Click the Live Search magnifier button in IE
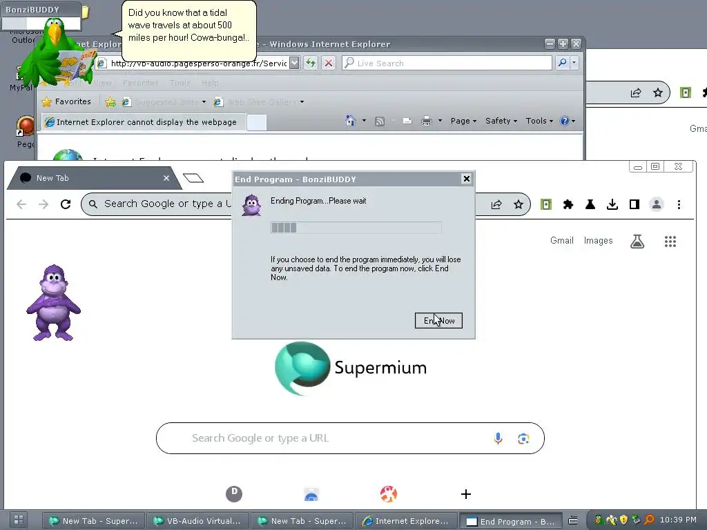The height and width of the screenshot is (530, 707). 562,63
